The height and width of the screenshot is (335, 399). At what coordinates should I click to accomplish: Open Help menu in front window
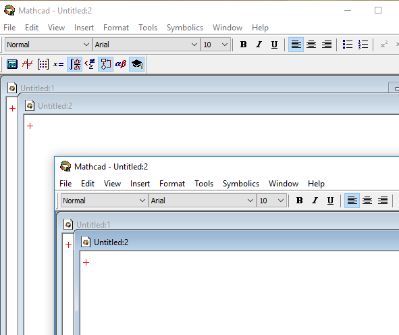coord(316,184)
